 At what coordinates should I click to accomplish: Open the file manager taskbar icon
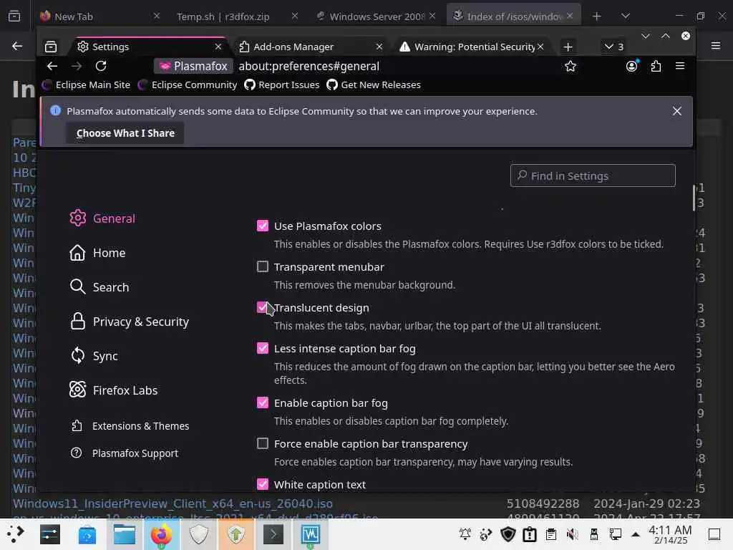(125, 534)
